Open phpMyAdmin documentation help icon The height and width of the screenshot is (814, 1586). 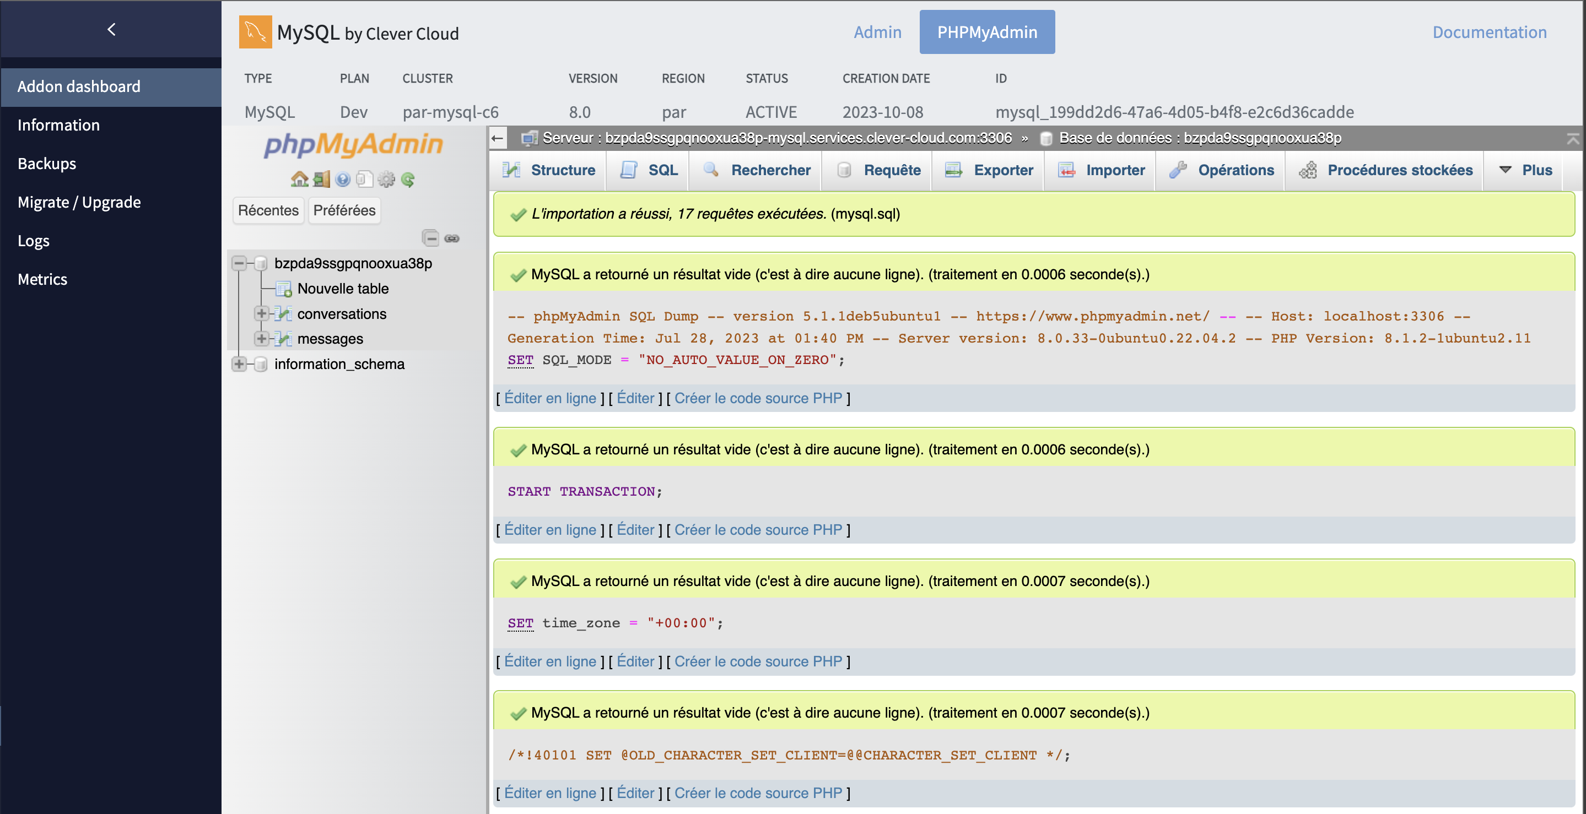(x=343, y=179)
